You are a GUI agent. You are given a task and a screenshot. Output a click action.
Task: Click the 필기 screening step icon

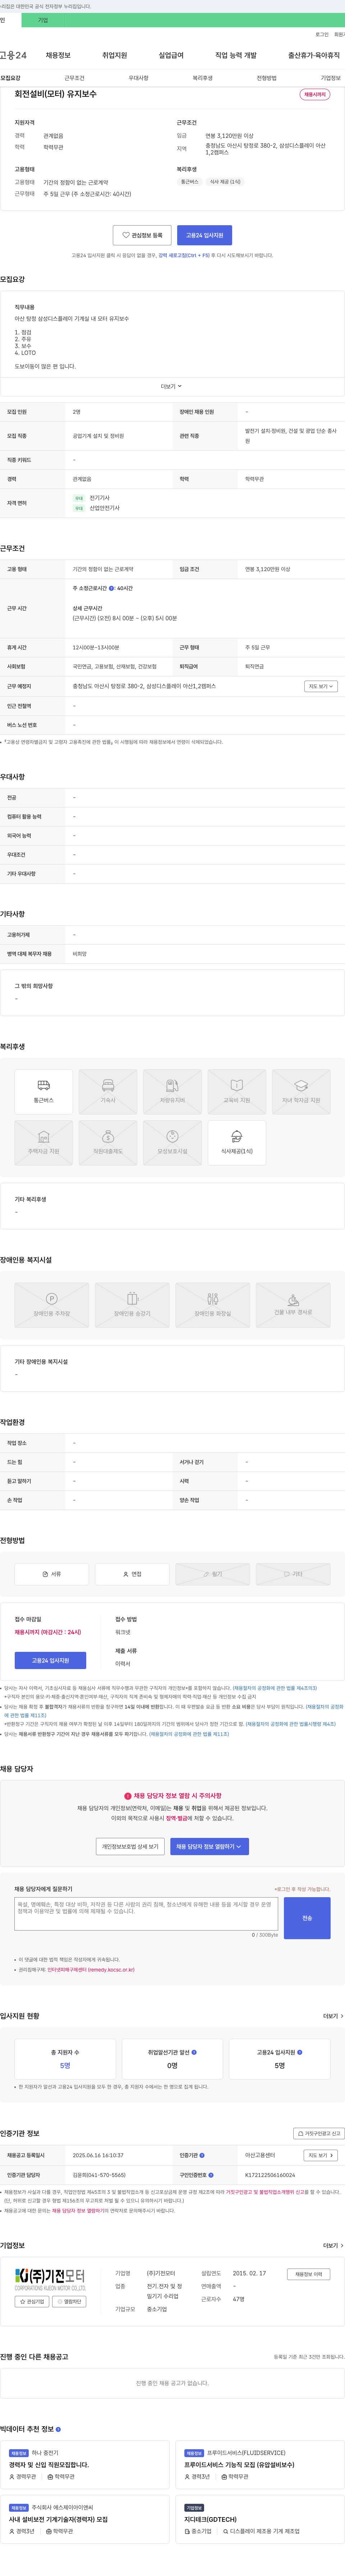click(x=213, y=1574)
